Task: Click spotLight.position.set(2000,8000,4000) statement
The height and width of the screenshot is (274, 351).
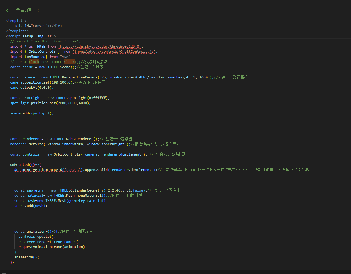Action: click(50, 103)
